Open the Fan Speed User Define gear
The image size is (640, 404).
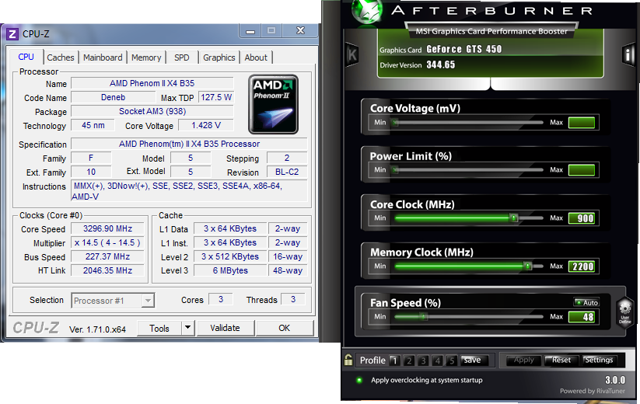coord(624,313)
